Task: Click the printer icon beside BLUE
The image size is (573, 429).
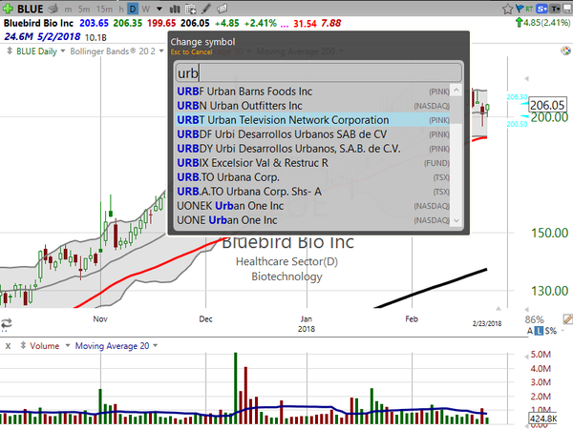Action: (x=53, y=9)
